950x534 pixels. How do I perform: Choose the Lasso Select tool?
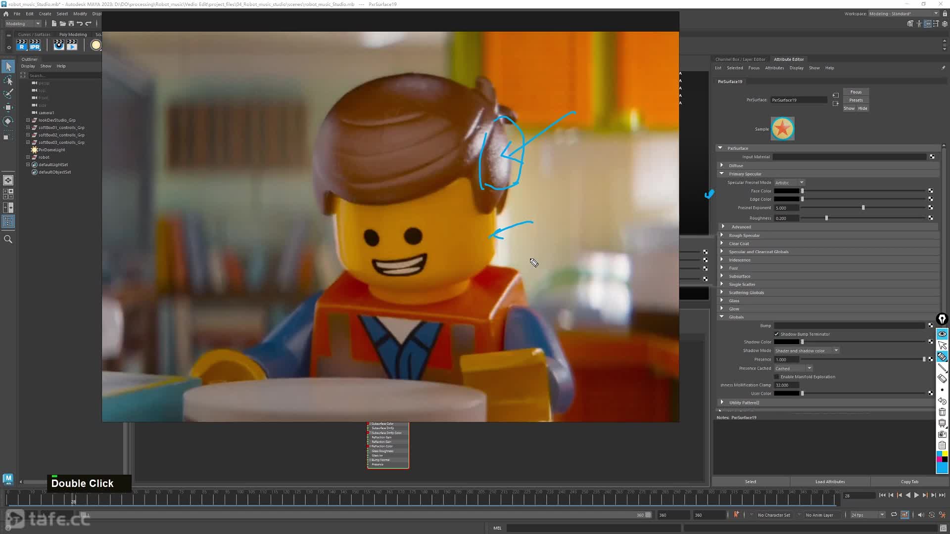(x=8, y=80)
